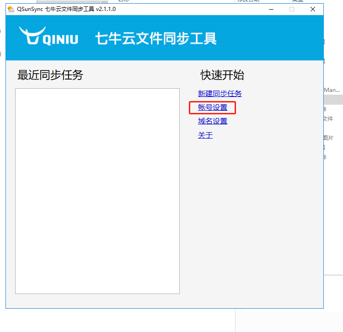The width and height of the screenshot is (343, 332).
Task: Click the QSunSync app icon in title bar
Action: click(x=11, y=9)
